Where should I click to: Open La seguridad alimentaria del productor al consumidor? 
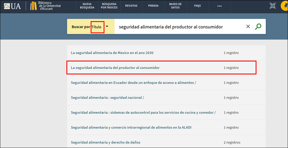point(115,68)
